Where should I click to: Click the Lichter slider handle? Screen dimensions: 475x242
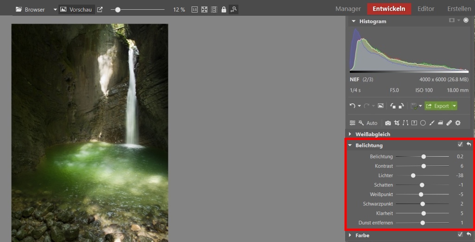[413, 176]
